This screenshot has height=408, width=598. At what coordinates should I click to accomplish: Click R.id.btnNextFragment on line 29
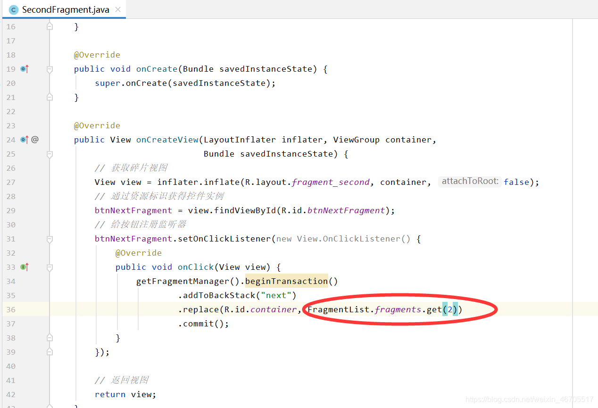[333, 210]
